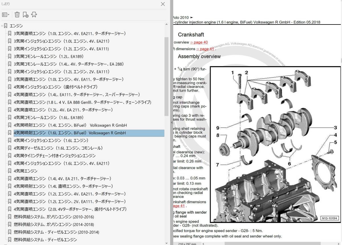Open bookmark 4気筒ディーゼルエンジン 1.6L コモンレール
This screenshot has height=245, width=342.
[58, 148]
